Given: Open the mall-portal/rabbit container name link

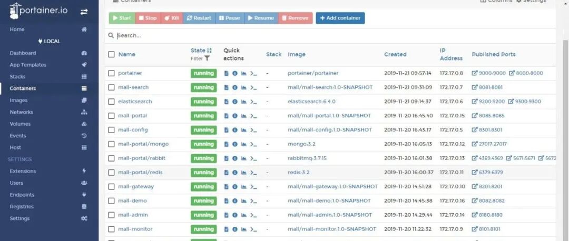Looking at the screenshot, I should click(x=142, y=158).
